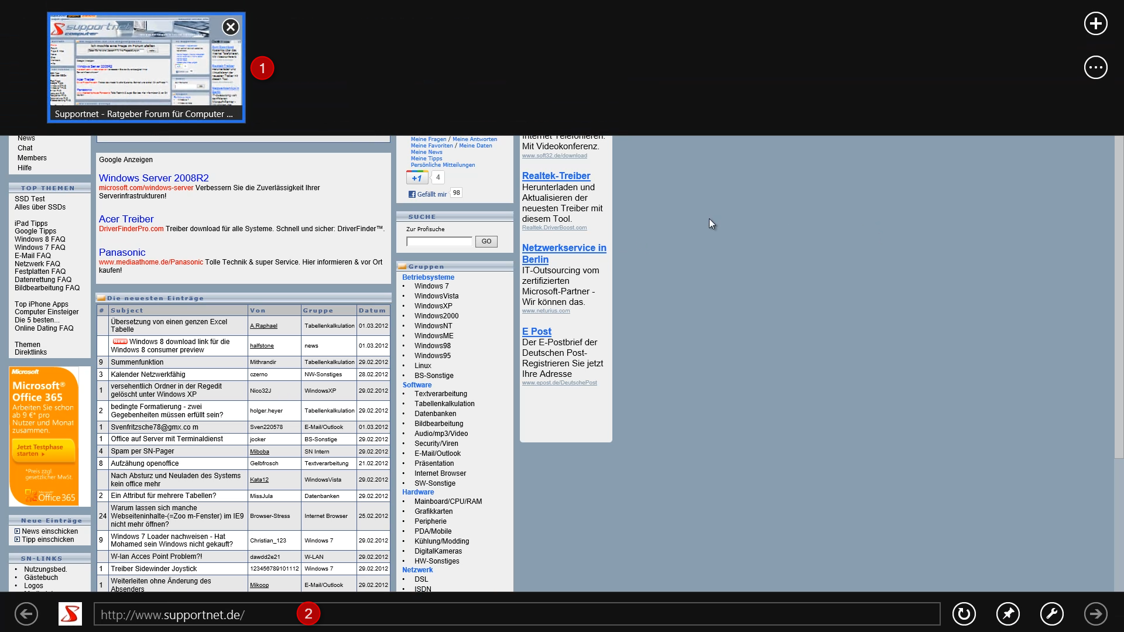
Task: Select the Supportnet tab thumbnail
Action: coord(146,68)
